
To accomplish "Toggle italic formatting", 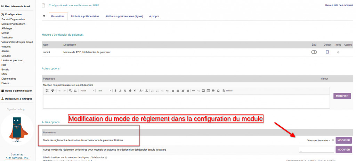I will (120, 91).
